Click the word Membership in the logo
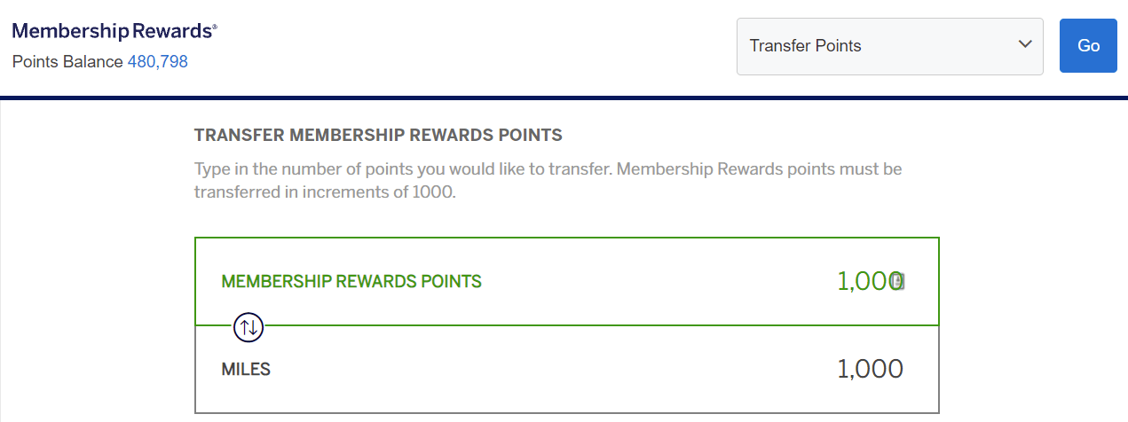This screenshot has height=422, width=1128. pyautogui.click(x=70, y=31)
